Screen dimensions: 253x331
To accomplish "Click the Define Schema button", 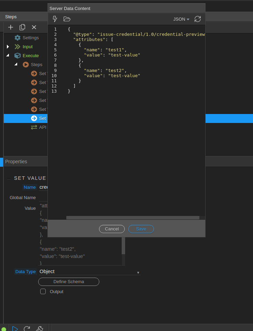I will 69,282.
